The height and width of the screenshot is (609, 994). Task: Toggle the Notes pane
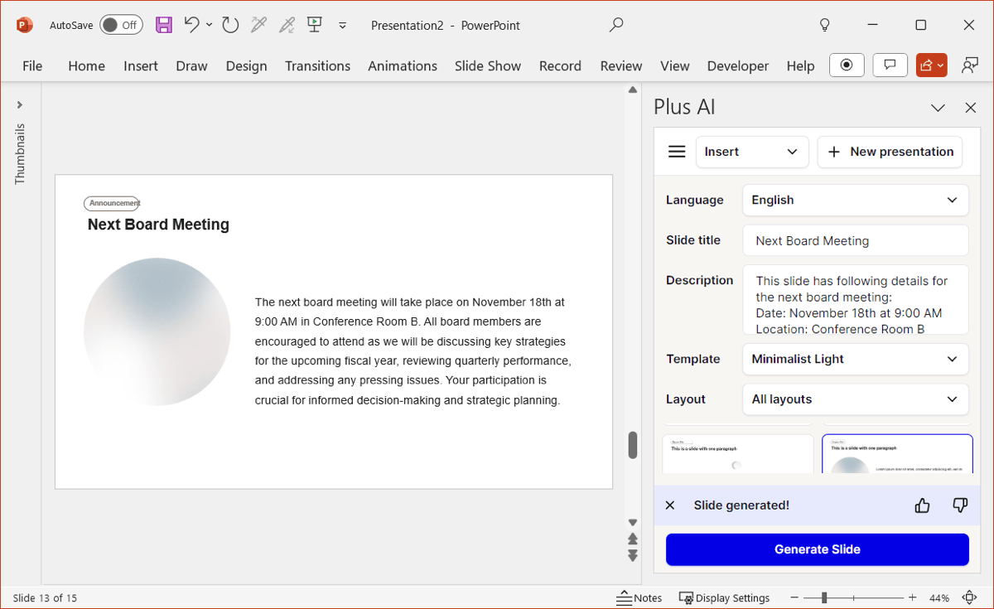pyautogui.click(x=639, y=597)
